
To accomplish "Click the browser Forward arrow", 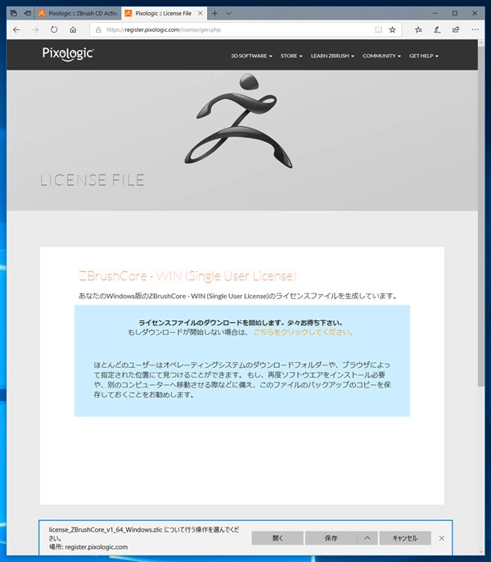I will click(35, 29).
